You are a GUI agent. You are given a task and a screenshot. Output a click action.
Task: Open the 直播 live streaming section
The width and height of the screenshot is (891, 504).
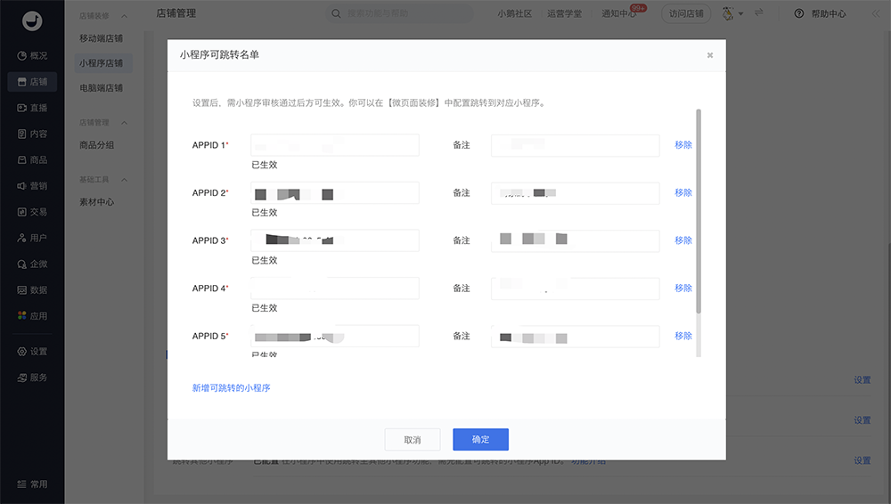22,108
